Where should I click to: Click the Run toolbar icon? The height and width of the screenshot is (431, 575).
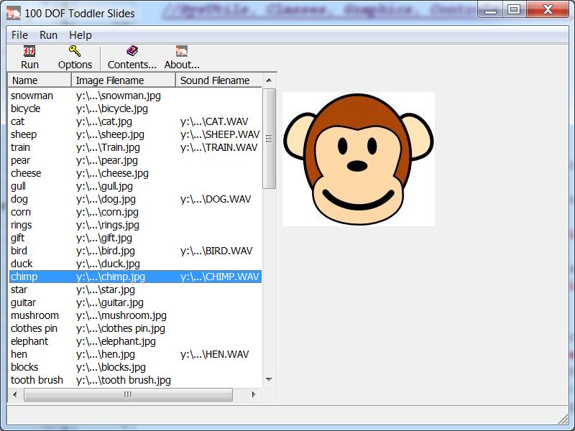click(29, 51)
